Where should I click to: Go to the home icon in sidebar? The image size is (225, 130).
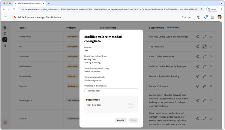point(5,33)
